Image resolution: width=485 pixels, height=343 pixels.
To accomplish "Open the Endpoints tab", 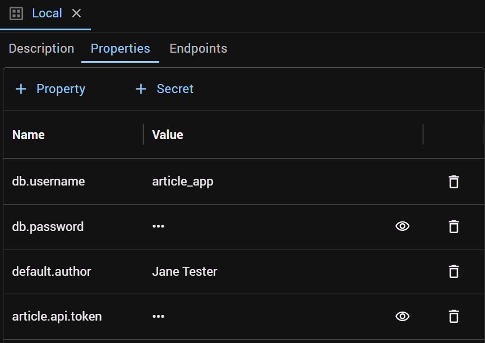I will click(x=198, y=49).
